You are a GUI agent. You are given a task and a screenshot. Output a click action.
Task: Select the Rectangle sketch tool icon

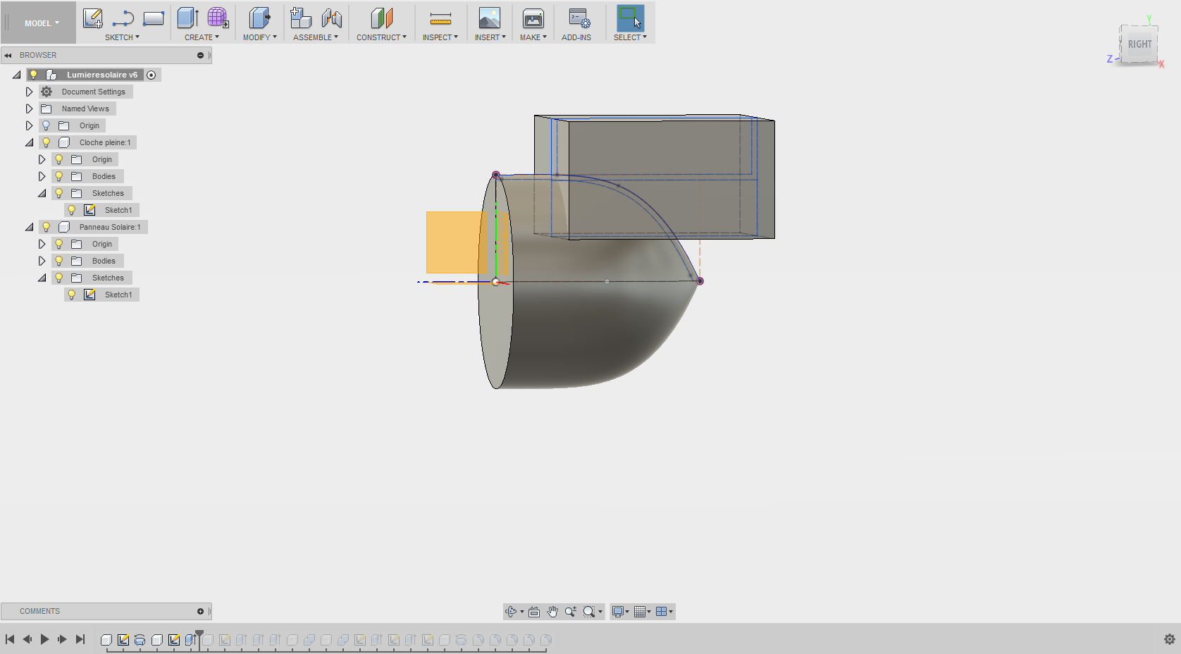coord(153,18)
